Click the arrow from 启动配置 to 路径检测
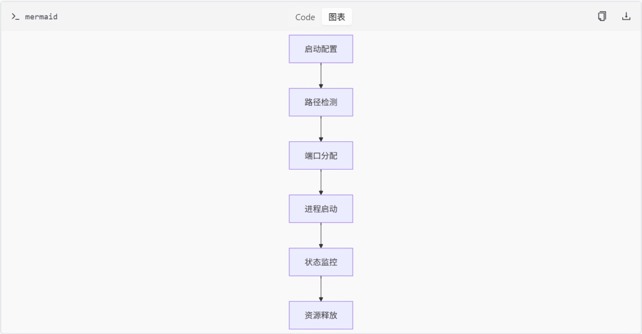The width and height of the screenshot is (642, 334). [321, 75]
